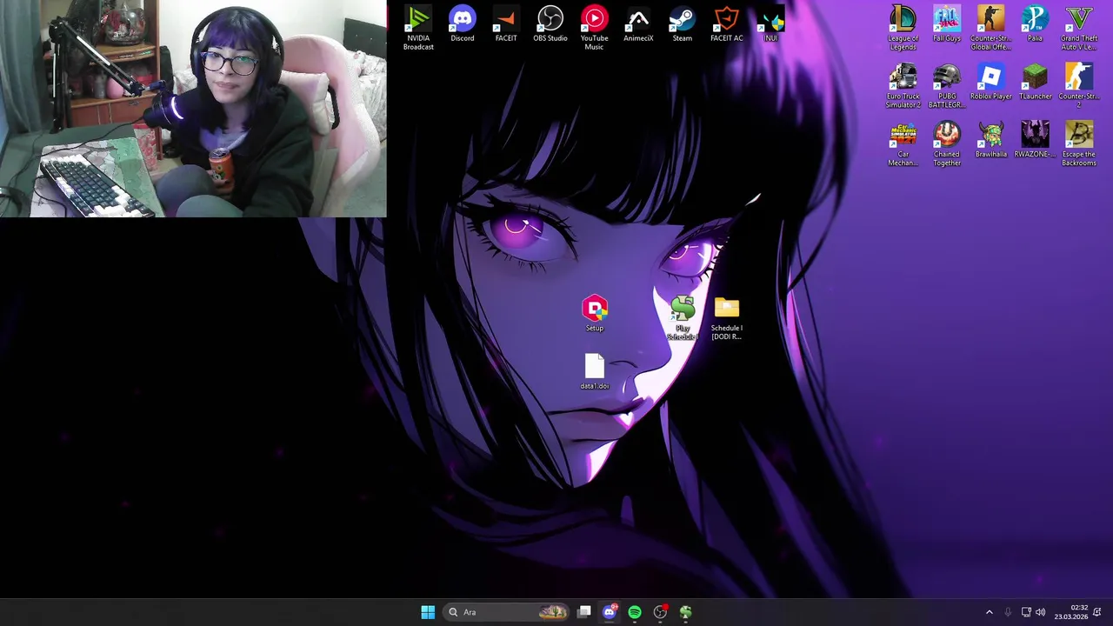Select the FACEIT AC shortcut icon

(727, 24)
